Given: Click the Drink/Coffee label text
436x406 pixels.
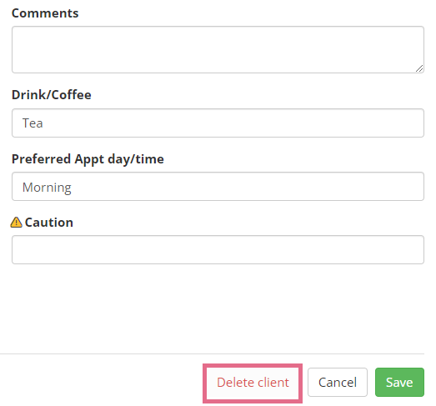Looking at the screenshot, I should 52,95.
